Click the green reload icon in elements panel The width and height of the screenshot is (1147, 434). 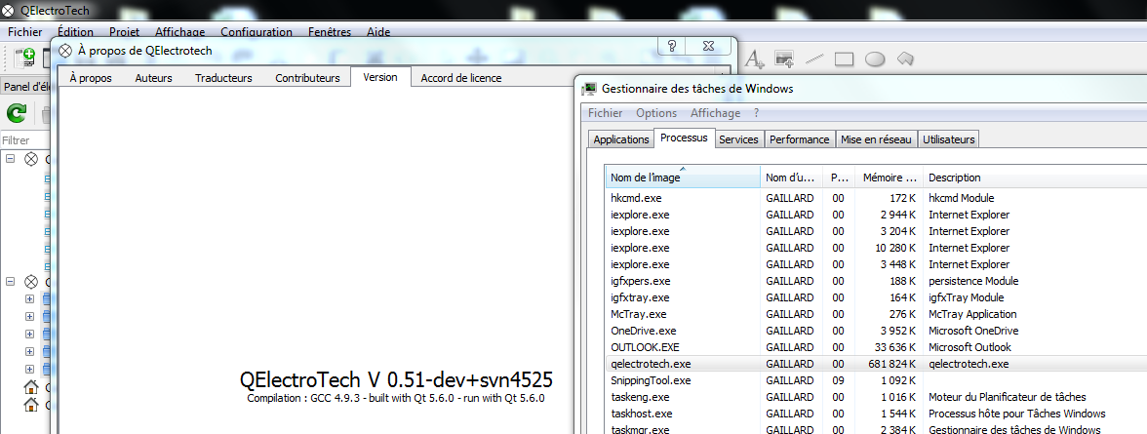click(x=17, y=114)
